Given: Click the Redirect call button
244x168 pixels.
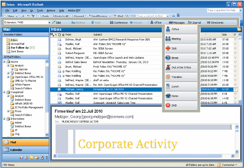Looking at the screenshot, I should pyautogui.click(x=78, y=23).
